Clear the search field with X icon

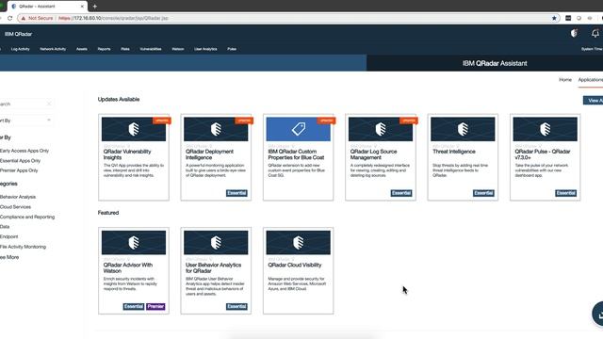pos(49,104)
